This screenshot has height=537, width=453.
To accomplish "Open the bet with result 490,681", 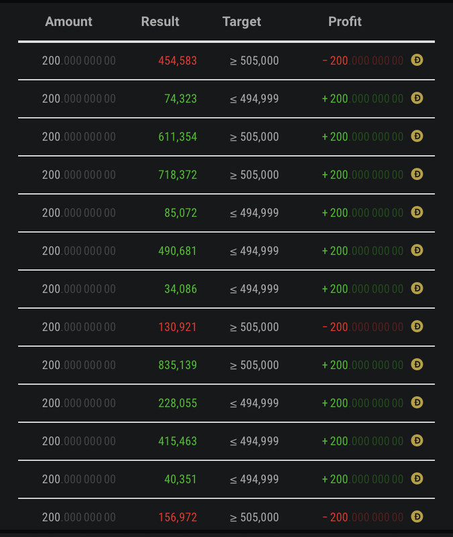I will pos(177,251).
